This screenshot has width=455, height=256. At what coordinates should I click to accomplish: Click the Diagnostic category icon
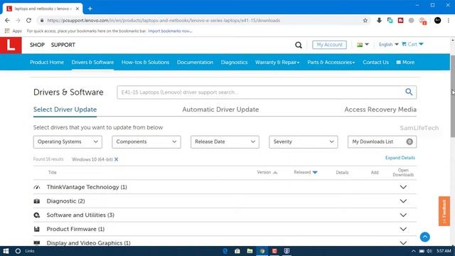click(x=37, y=201)
